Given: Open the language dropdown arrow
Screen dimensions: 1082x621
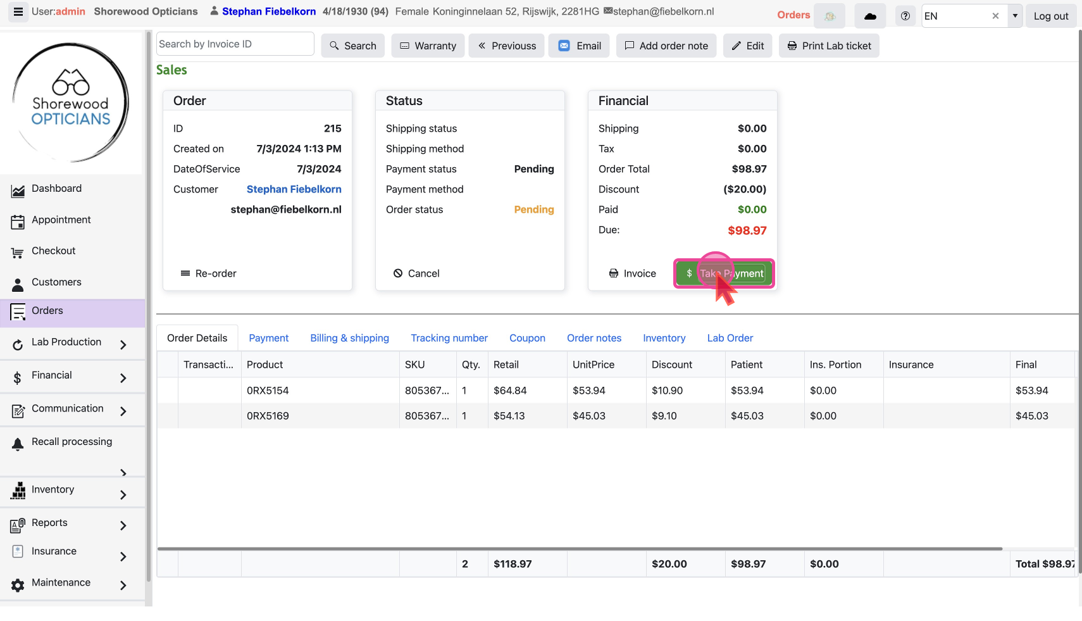Looking at the screenshot, I should [1015, 16].
